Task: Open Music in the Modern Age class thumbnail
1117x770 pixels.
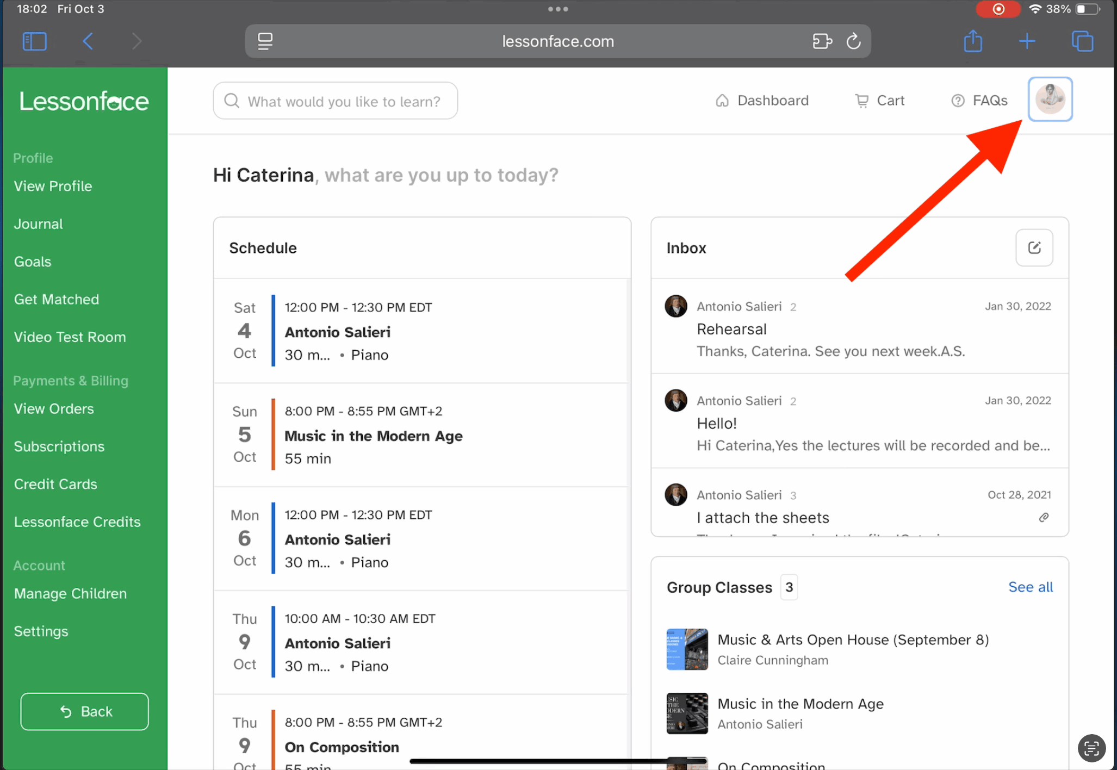Action: coord(687,713)
